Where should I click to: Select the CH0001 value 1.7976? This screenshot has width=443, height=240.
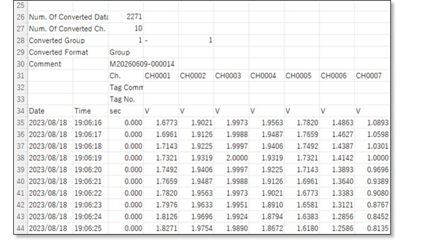[161, 205]
